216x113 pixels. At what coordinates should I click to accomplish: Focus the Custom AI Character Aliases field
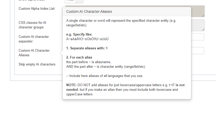[198, 51]
